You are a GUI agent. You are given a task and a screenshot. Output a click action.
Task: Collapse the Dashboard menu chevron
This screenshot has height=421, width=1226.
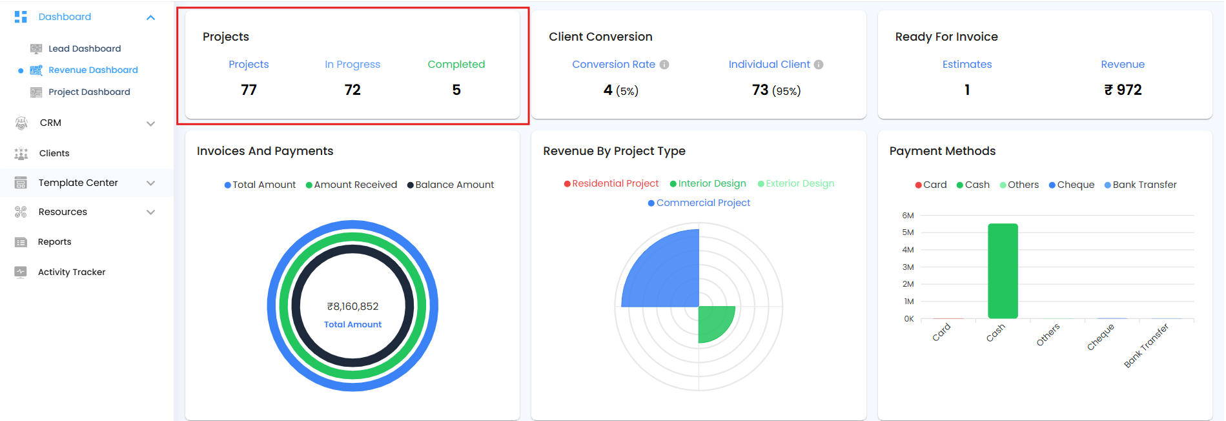point(150,17)
